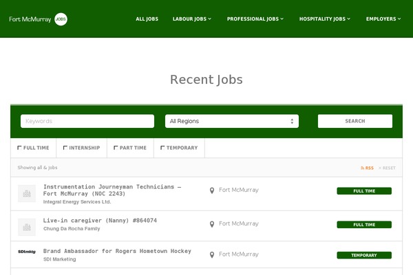This screenshot has height=275, width=413.
Task: Open the Fort McMurray Jobs logo homepage
Action: point(38,19)
